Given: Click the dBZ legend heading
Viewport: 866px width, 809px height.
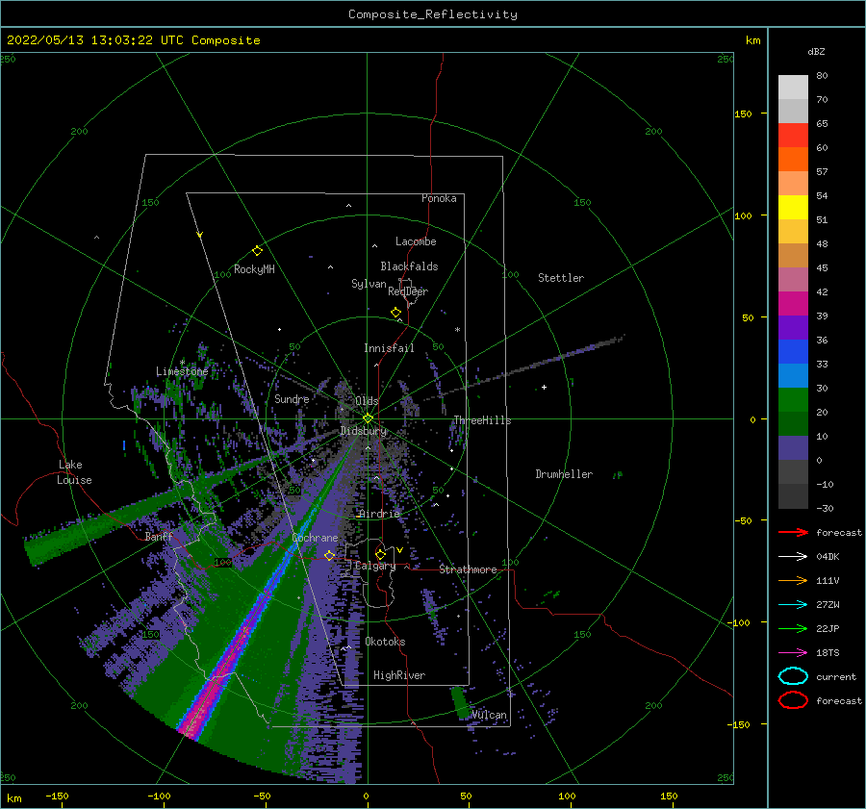Looking at the screenshot, I should point(816,51).
